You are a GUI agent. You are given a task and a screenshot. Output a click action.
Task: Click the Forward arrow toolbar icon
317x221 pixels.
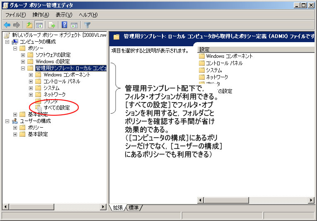(x=17, y=25)
